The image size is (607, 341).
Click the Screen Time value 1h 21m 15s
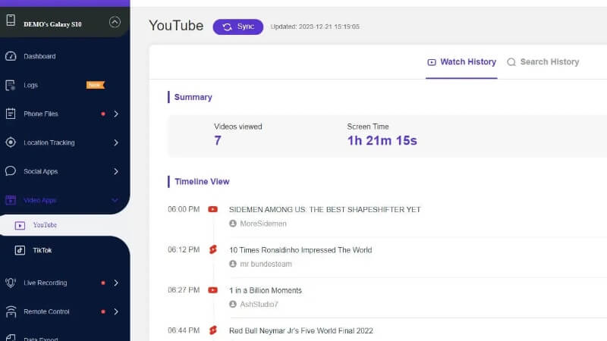pos(382,141)
